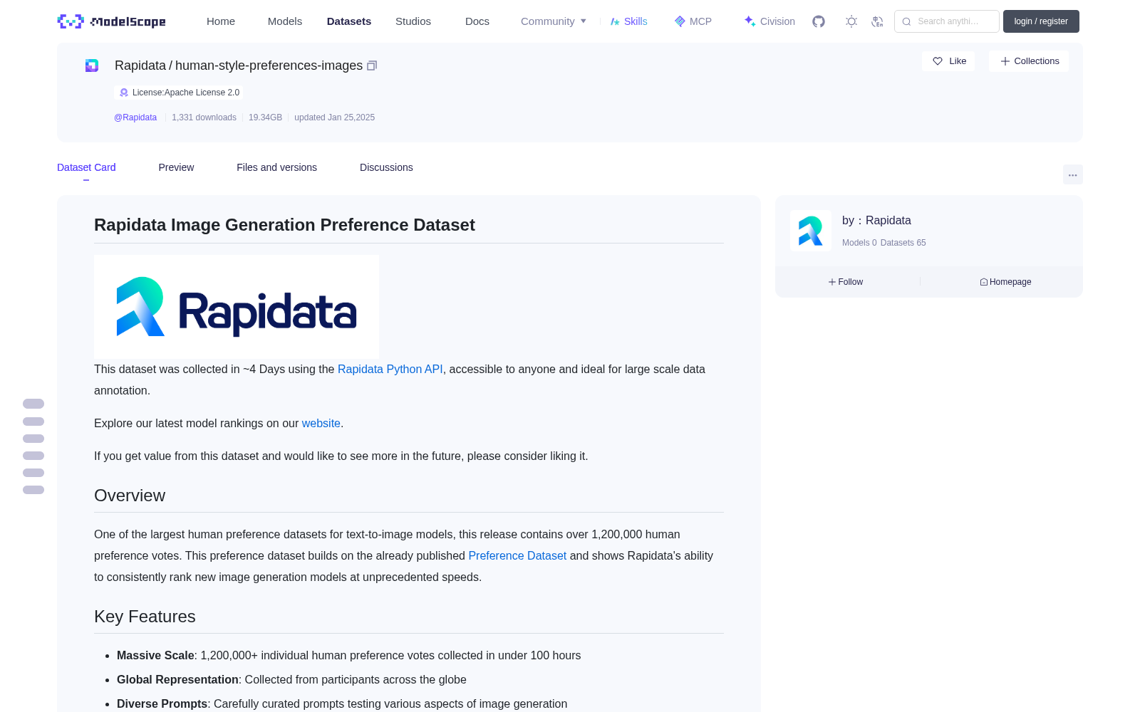Open the Skills page
This screenshot has height=712, width=1140.
628,21
